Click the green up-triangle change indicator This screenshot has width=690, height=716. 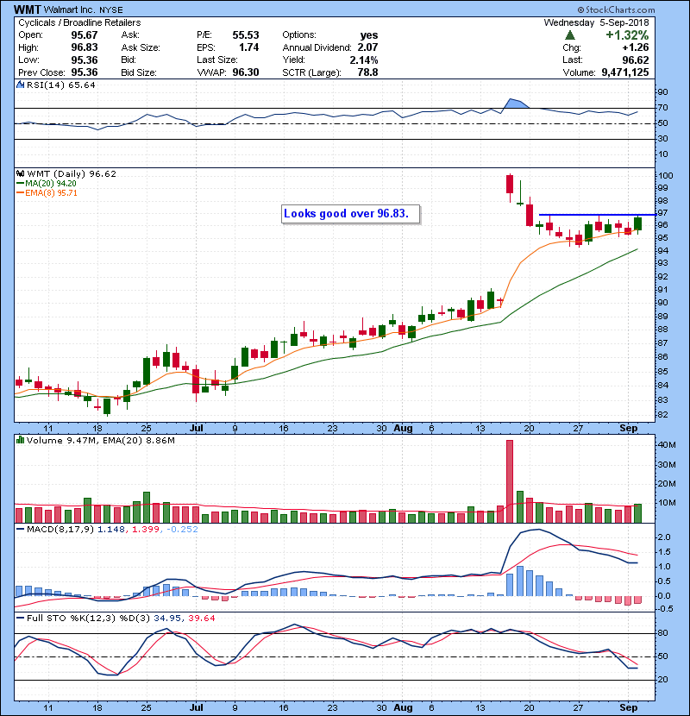pos(569,35)
